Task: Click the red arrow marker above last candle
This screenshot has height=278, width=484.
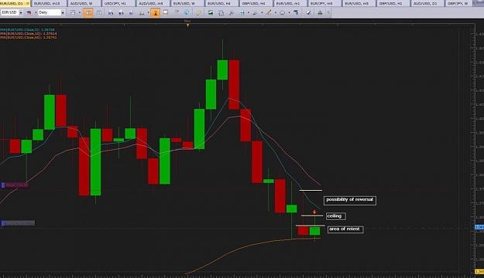Action: tap(314, 212)
